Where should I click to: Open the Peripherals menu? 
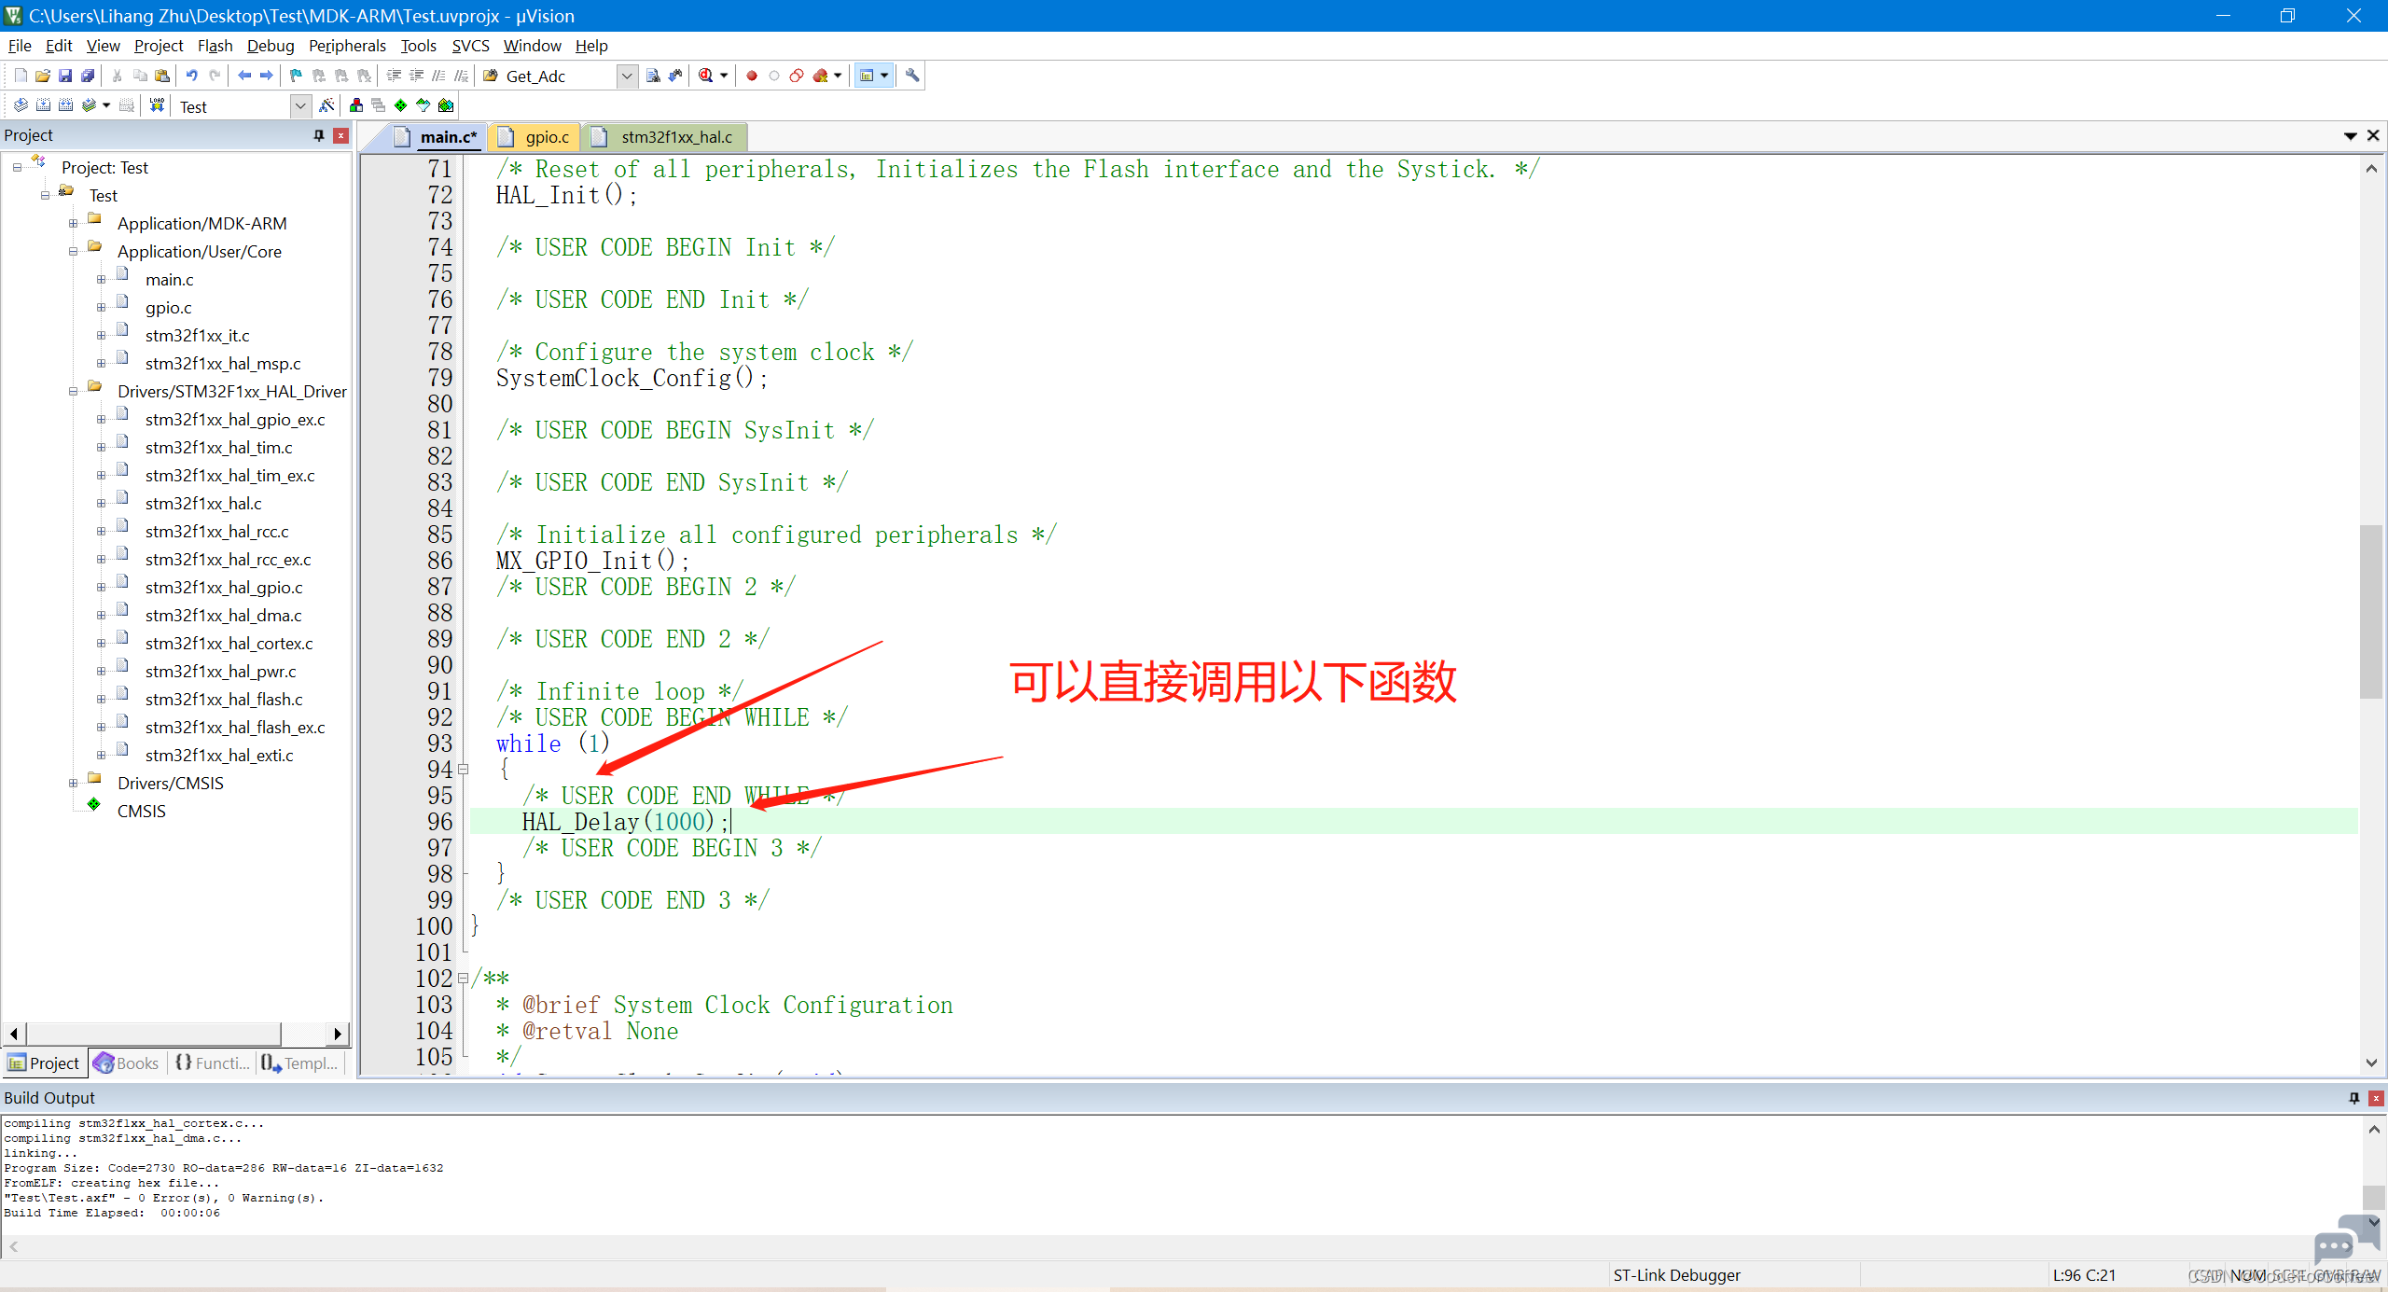[347, 46]
